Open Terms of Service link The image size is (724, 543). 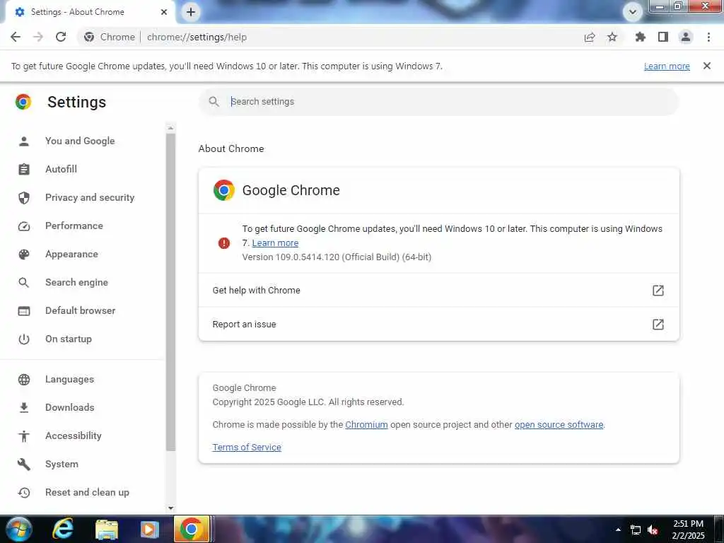(247, 447)
